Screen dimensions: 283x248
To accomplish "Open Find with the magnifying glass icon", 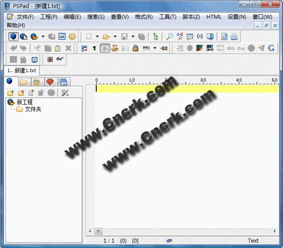I will [169, 37].
